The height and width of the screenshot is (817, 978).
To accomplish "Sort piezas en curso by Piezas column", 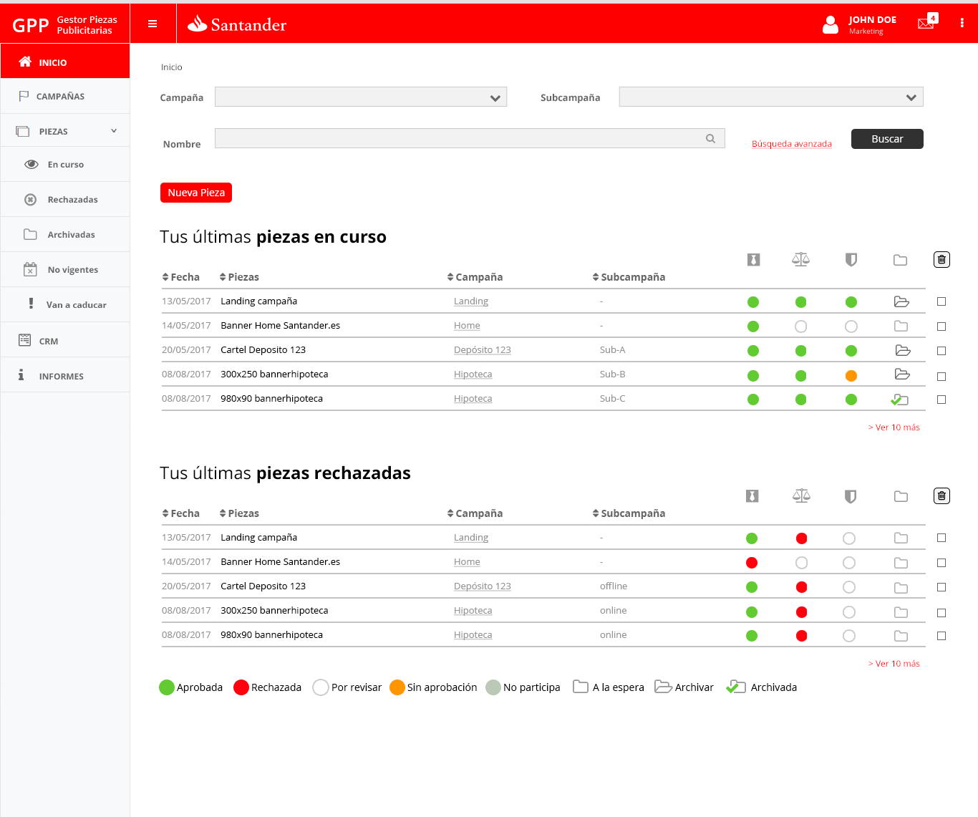I will point(239,277).
